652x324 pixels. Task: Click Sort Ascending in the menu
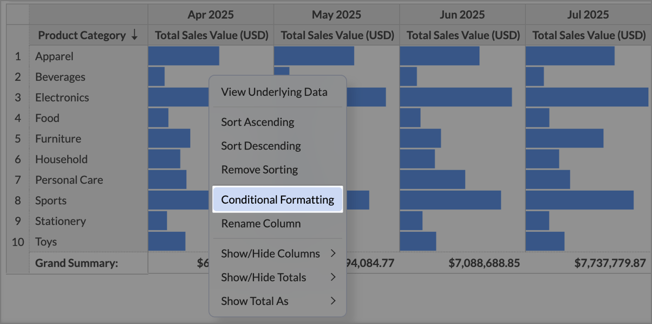coord(258,122)
